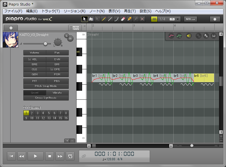Screen dimensions: 226x167
Task: Select the PBS parameter
Action: (57, 81)
